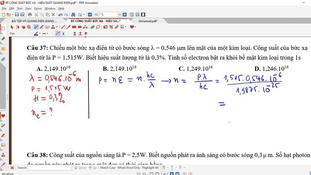
Task: Toggle the sidebar checkbox square
Action: 3,28
